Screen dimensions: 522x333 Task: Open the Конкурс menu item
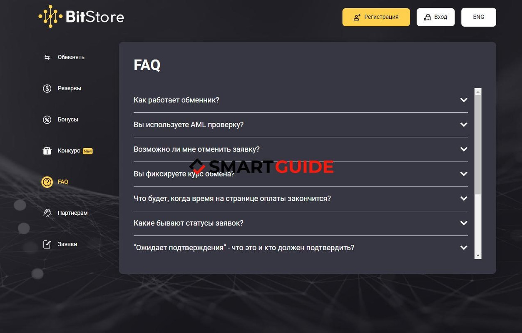(69, 151)
